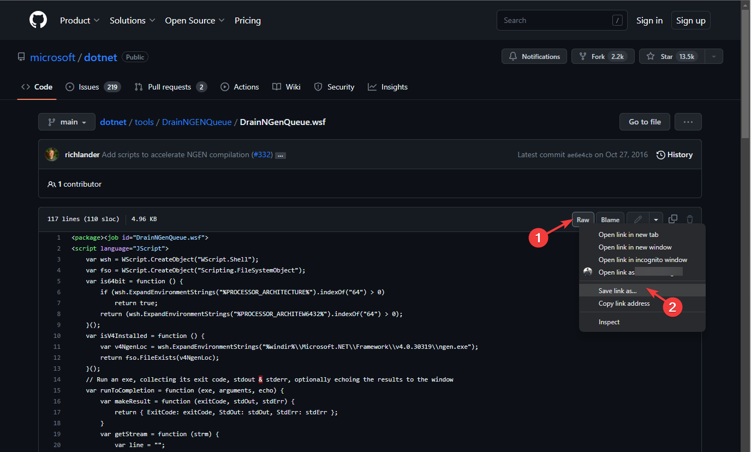Switch to the Wiki tab
Screen dimensions: 751x452
(x=287, y=87)
